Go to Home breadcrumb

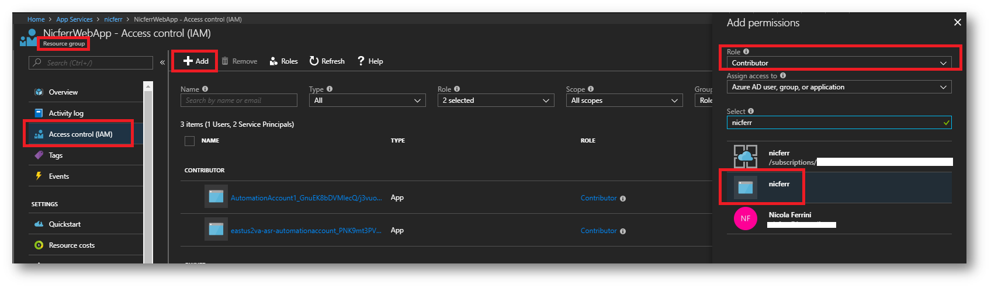pos(36,19)
